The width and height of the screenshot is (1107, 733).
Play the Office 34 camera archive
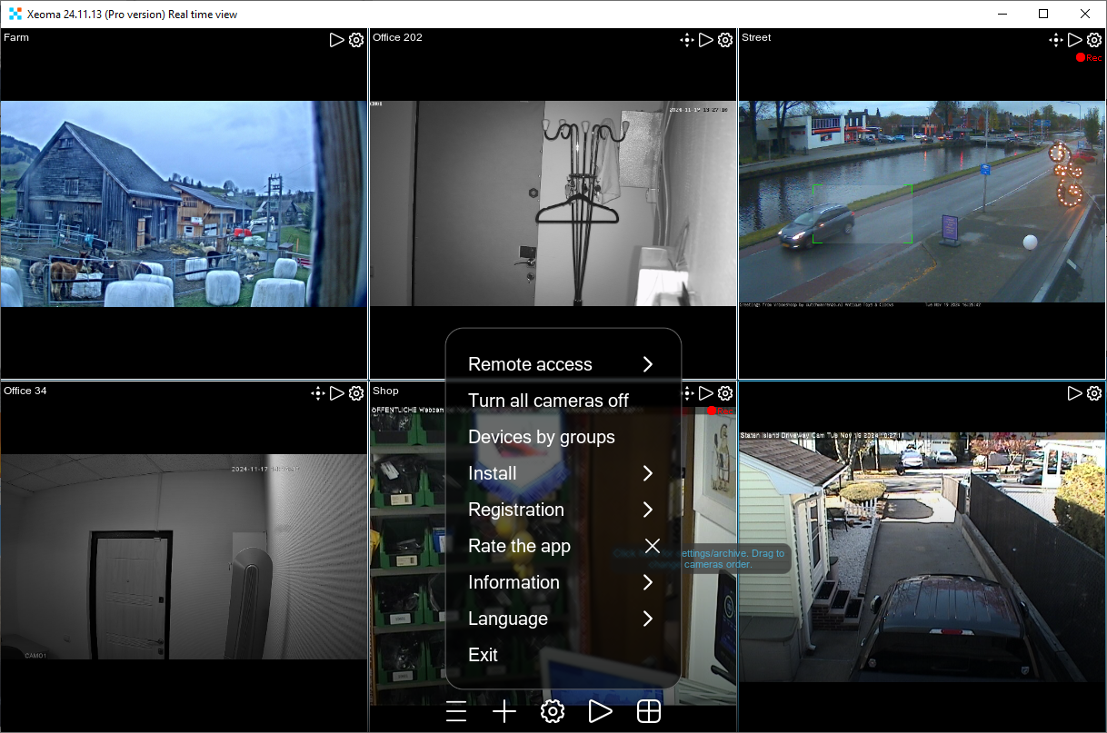(x=337, y=393)
